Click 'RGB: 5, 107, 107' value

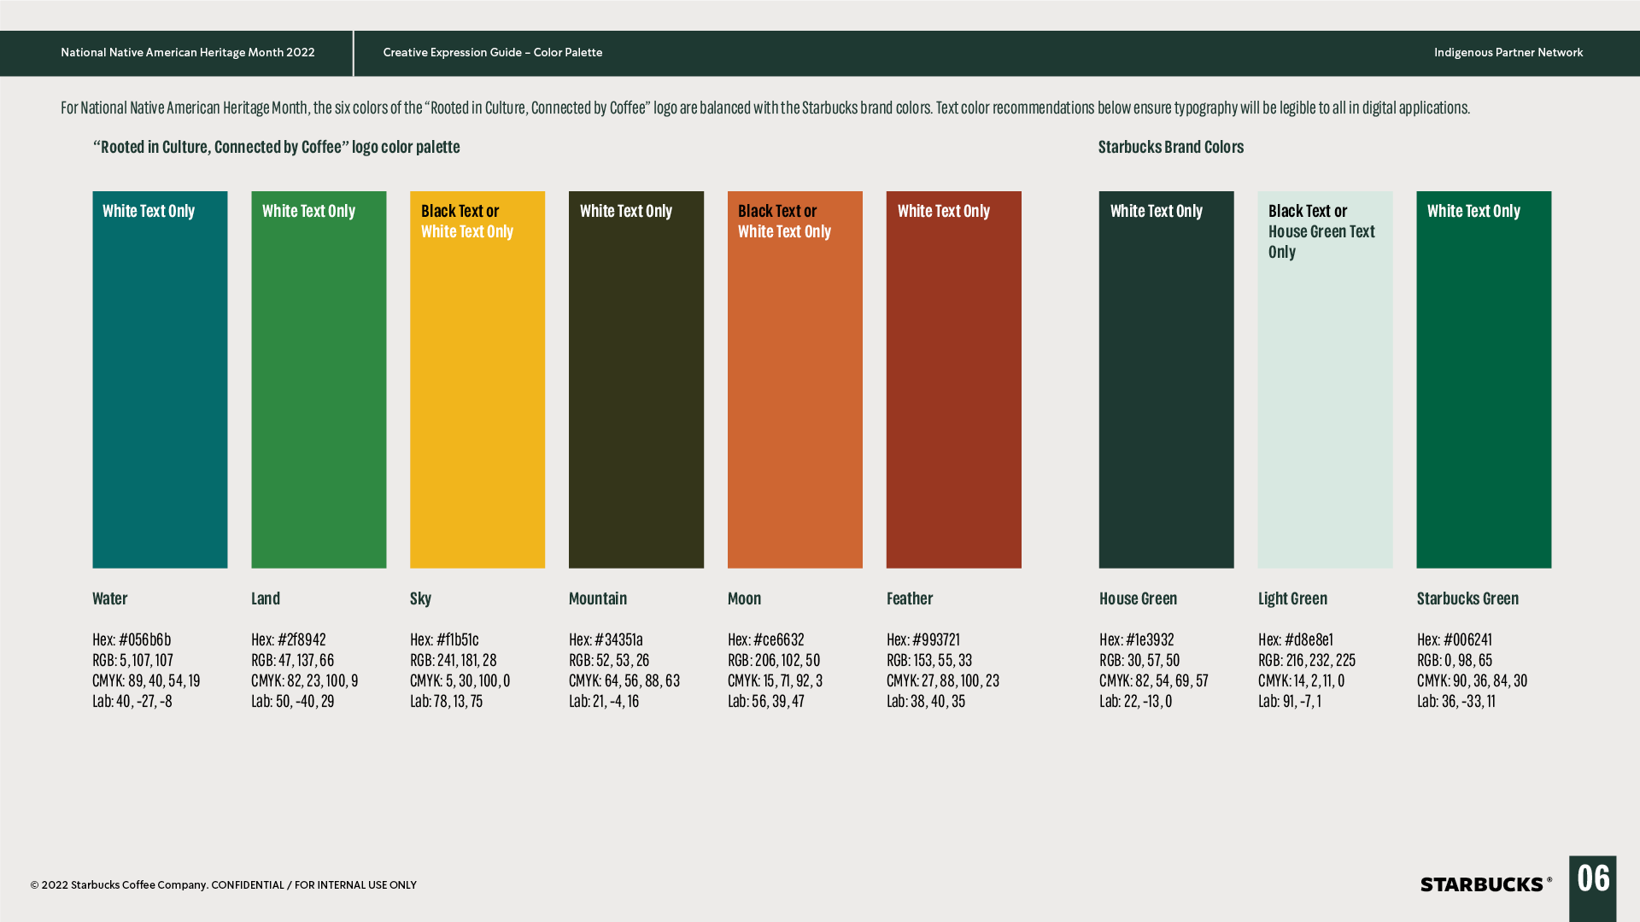pyautogui.click(x=132, y=660)
